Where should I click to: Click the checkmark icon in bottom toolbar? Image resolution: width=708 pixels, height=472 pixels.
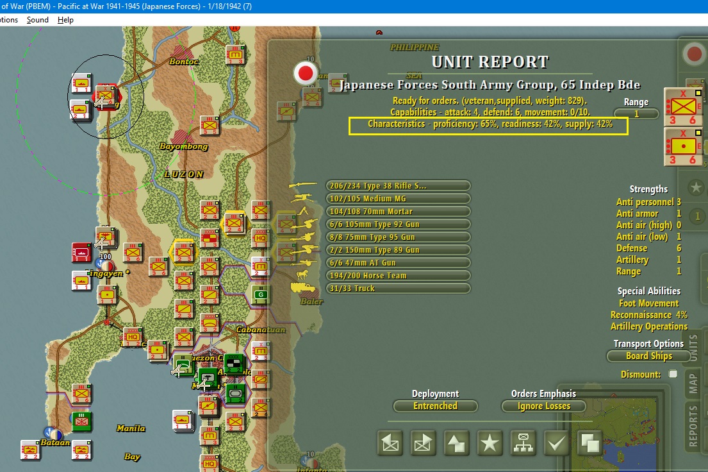pos(557,443)
